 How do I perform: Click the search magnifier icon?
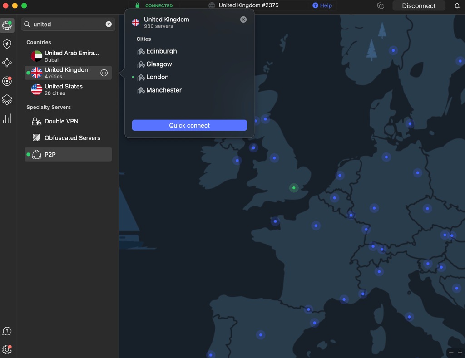[27, 25]
